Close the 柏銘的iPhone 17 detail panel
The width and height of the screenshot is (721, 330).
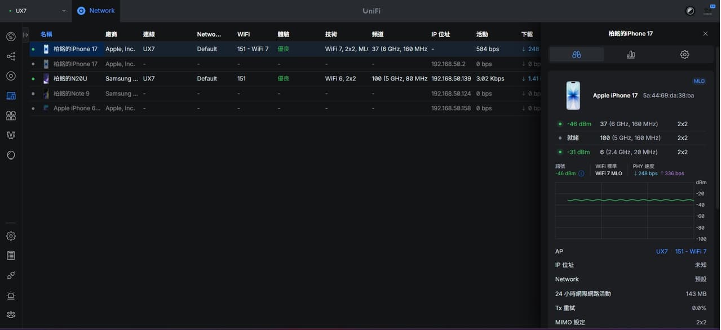coord(705,34)
